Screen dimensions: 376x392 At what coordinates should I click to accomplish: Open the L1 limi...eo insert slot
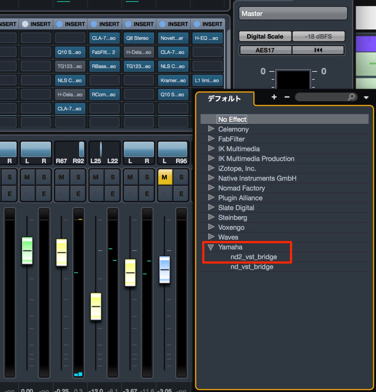(x=207, y=81)
